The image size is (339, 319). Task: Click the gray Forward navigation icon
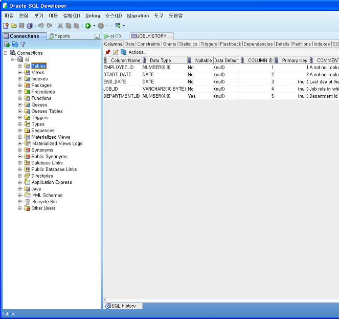[x=101, y=26]
